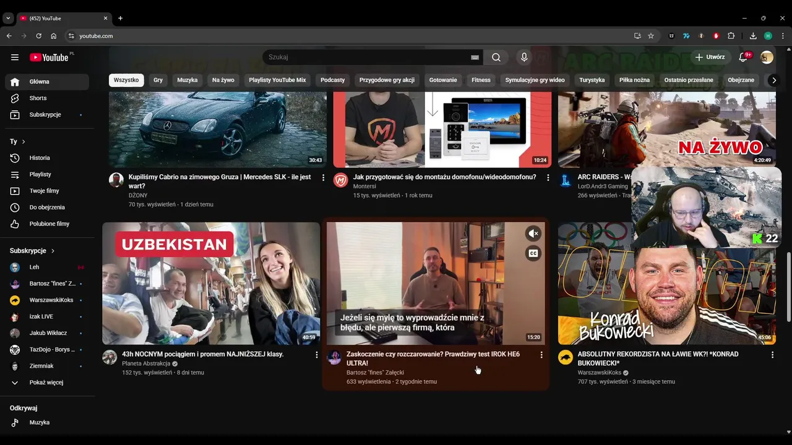This screenshot has width=792, height=445.
Task: Open the Leh channel subscription
Action: point(47,267)
